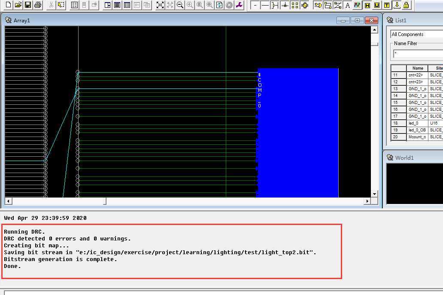Click the 'Bitstream generation is complete.' log line
This screenshot has height=295, width=443.
(61, 259)
